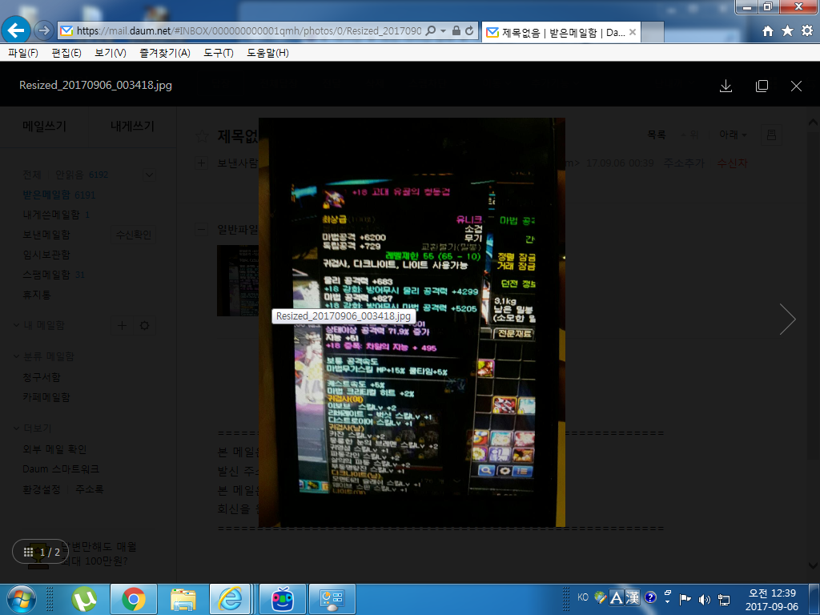Open 도움말(H) menu
This screenshot has height=615, width=820.
[267, 53]
